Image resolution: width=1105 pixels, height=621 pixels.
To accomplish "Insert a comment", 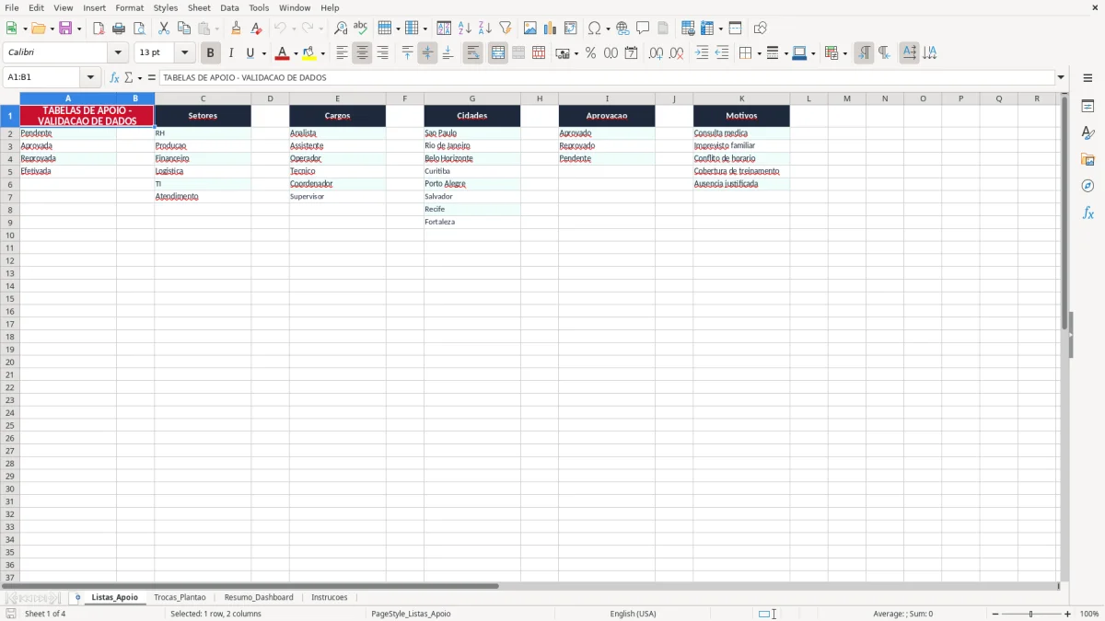I will point(643,29).
